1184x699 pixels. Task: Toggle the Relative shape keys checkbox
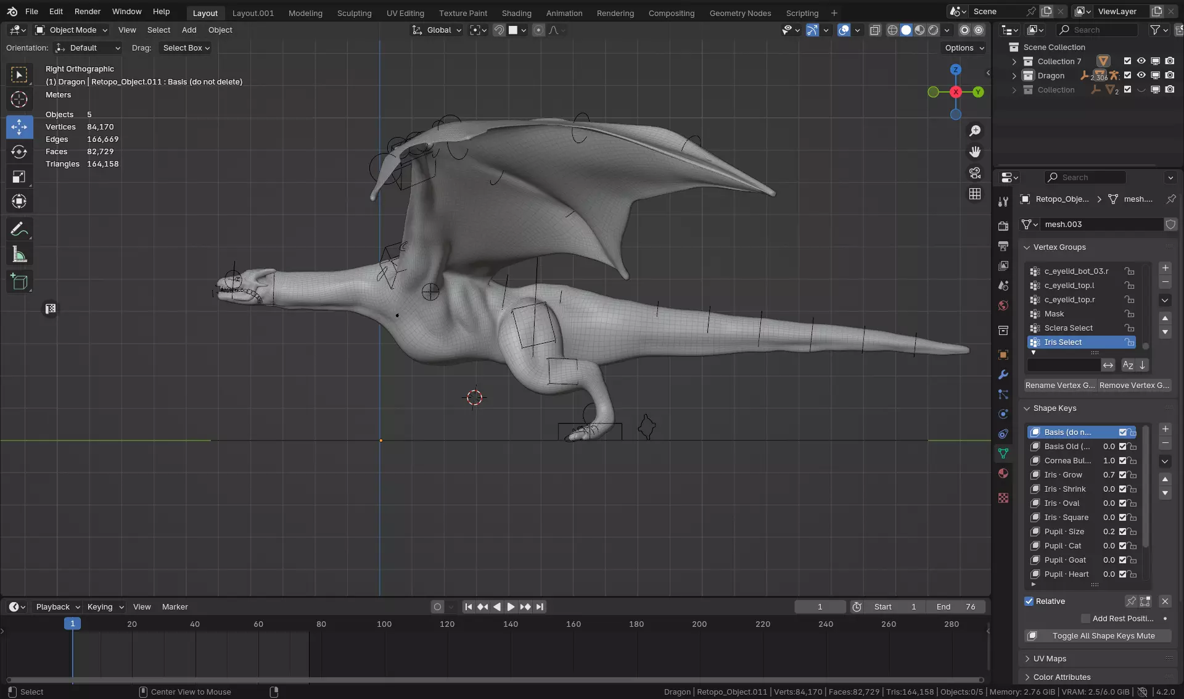coord(1029,602)
